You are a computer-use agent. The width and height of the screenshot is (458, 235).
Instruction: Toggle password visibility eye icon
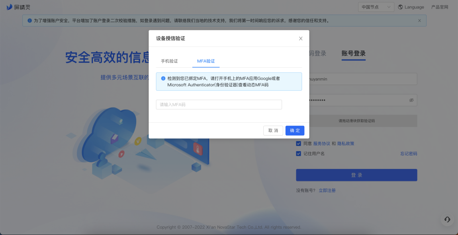(411, 100)
